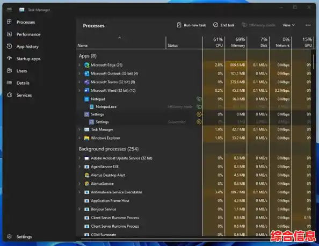Click the Settings gear icon at bottom
Image resolution: width=319 pixels, height=246 pixels.
[9, 236]
